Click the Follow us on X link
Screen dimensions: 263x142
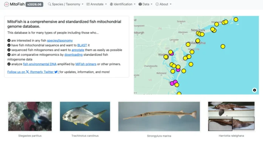click(33, 72)
